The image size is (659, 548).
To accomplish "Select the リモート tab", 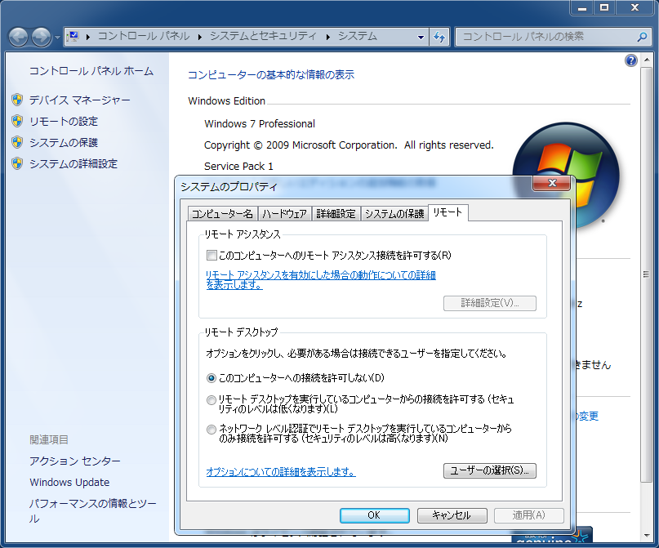I will pyautogui.click(x=447, y=212).
